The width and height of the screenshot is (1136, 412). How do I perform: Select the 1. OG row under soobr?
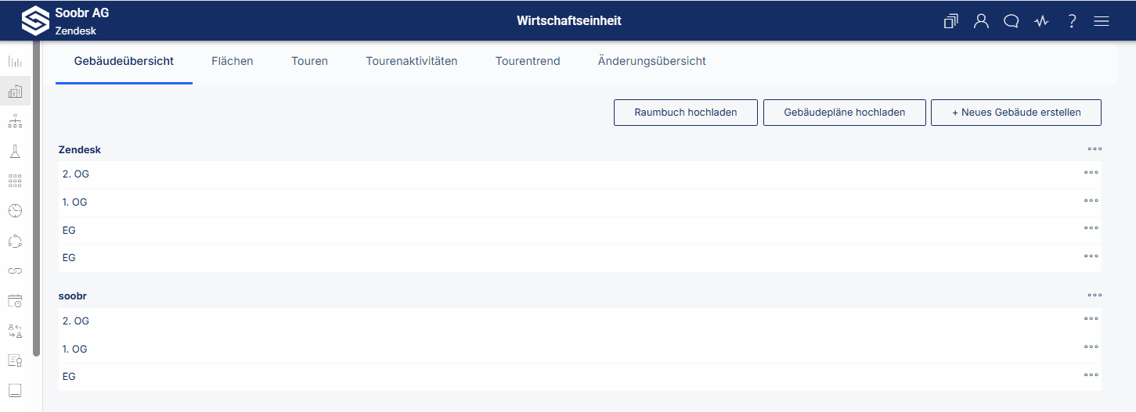pos(579,349)
